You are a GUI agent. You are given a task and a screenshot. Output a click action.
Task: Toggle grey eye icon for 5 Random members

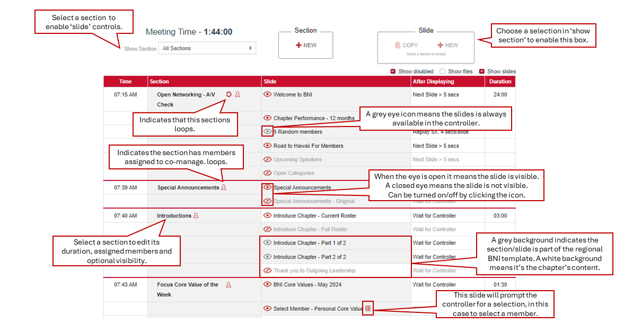268,132
